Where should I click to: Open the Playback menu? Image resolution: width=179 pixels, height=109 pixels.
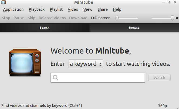[36, 10]
